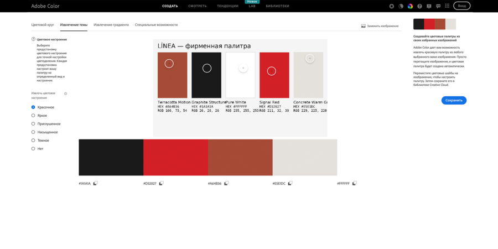Click color picker puck on Terracotta Motion
The height and width of the screenshot is (249, 498).
(169, 64)
